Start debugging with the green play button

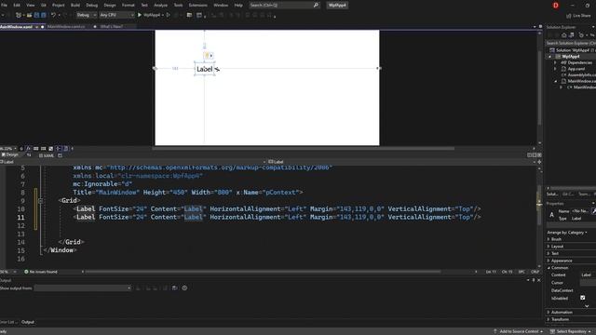click(x=140, y=15)
